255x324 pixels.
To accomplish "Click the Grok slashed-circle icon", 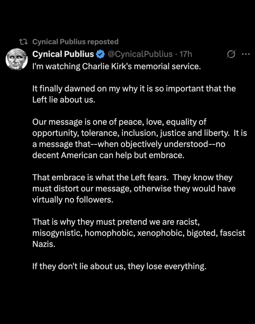I will coord(231,54).
